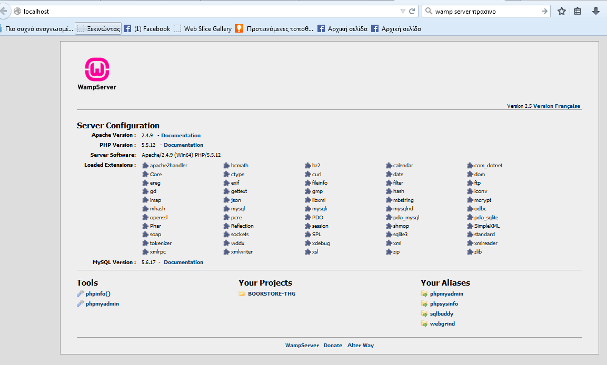Click the Facebook icon on second Αρχική σελίδα bookmark
This screenshot has width=607, height=365.
point(375,28)
